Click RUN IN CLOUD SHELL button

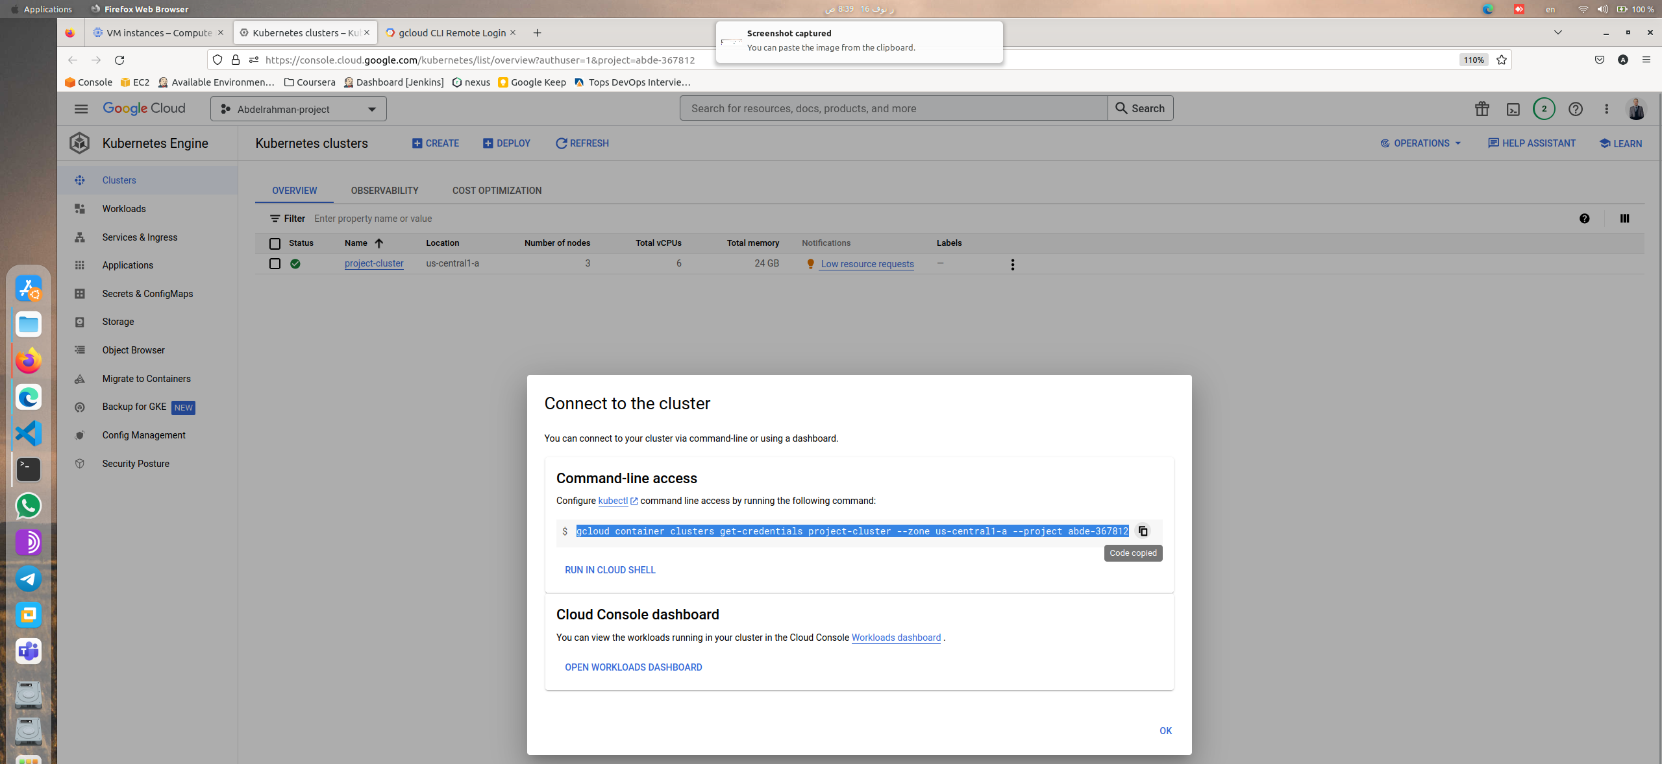(x=610, y=570)
